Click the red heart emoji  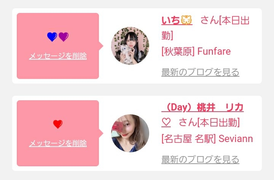tap(58, 124)
